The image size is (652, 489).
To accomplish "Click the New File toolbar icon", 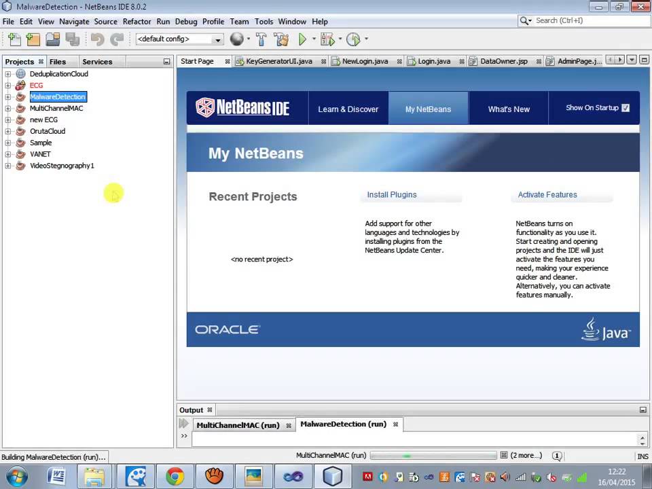I will [14, 39].
